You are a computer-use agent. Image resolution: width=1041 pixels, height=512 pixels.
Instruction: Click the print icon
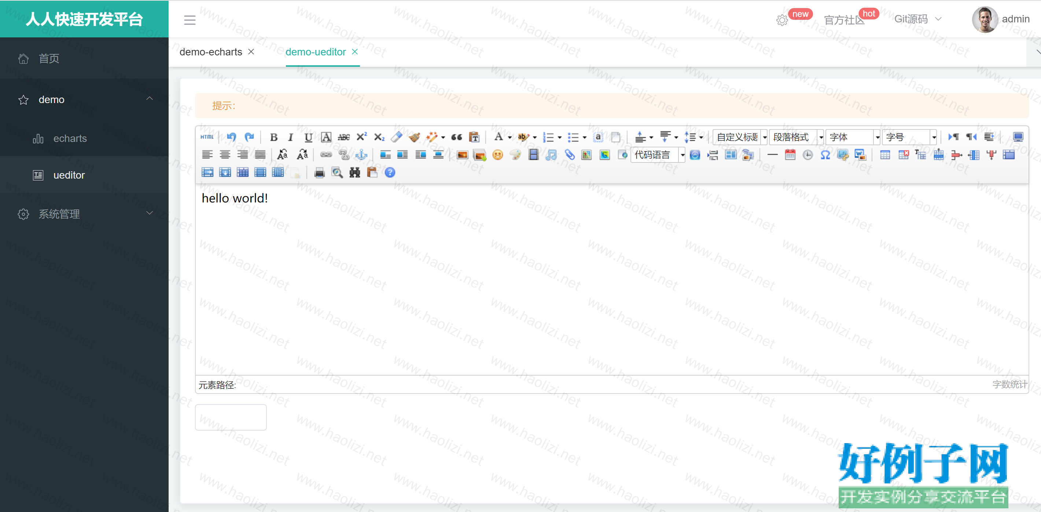[319, 173]
